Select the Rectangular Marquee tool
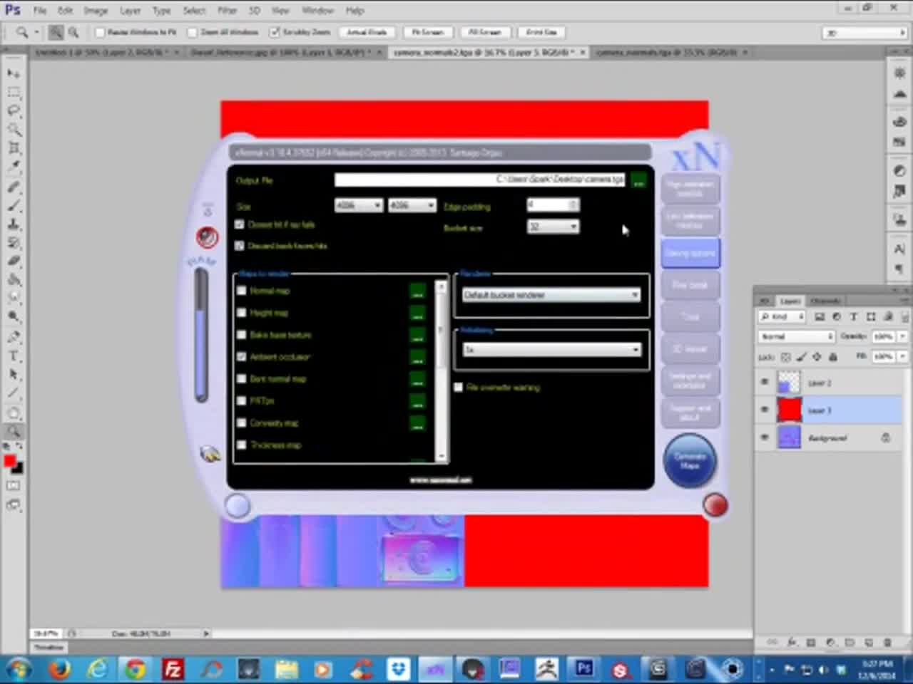 [x=14, y=93]
